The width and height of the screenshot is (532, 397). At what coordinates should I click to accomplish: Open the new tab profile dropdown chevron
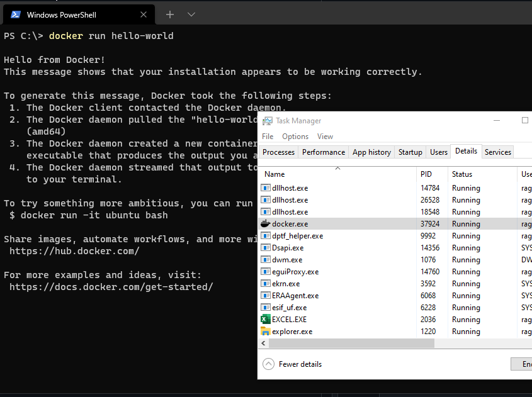[191, 14]
